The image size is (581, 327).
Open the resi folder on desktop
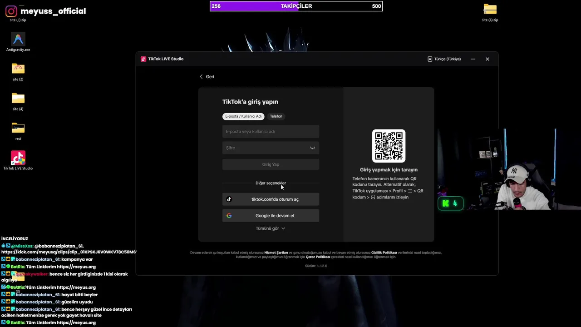(x=18, y=131)
